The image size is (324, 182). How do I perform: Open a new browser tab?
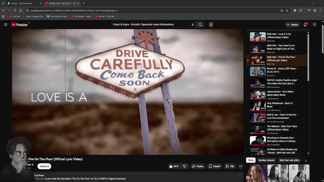(84, 3)
